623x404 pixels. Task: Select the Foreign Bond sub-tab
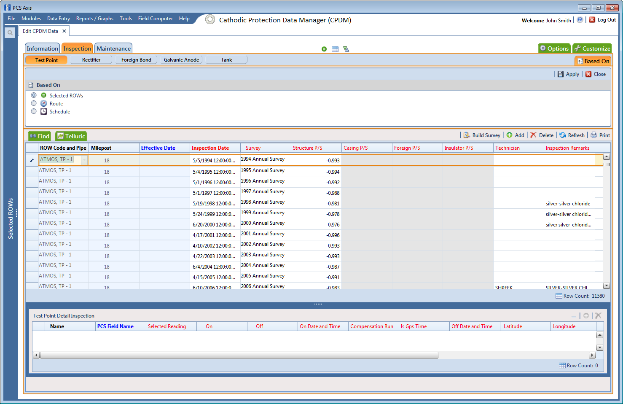[136, 60]
